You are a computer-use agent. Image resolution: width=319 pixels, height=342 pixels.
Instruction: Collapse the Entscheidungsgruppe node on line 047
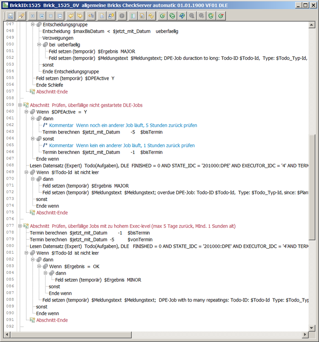(33, 24)
